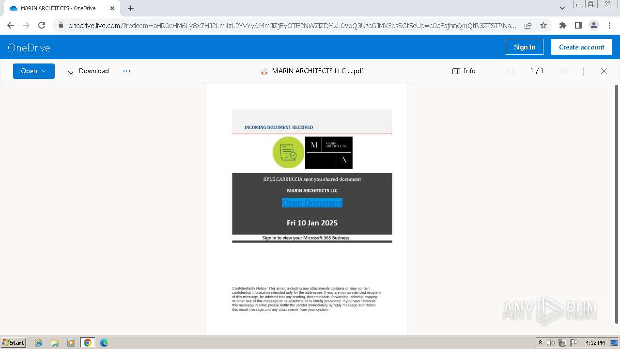The width and height of the screenshot is (620, 349).
Task: Click the volume speaker tray icon
Action: 551,343
